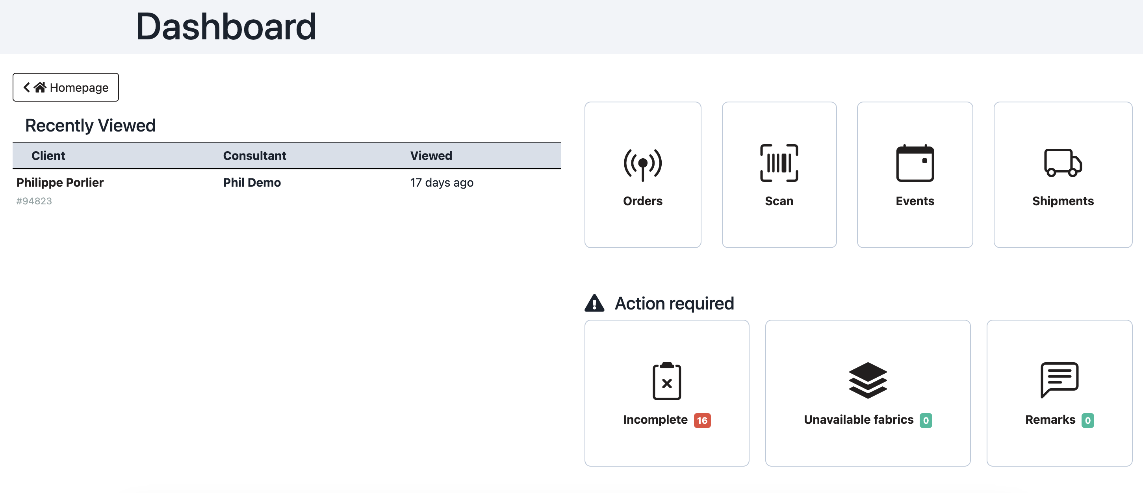Click the green 0 Remarks badge
Image resolution: width=1143 pixels, height=493 pixels.
[x=1087, y=420]
